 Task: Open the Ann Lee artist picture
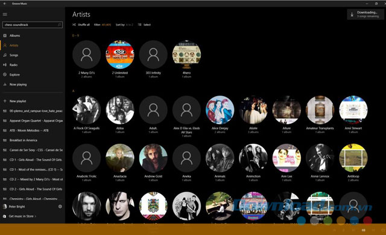[286, 158]
